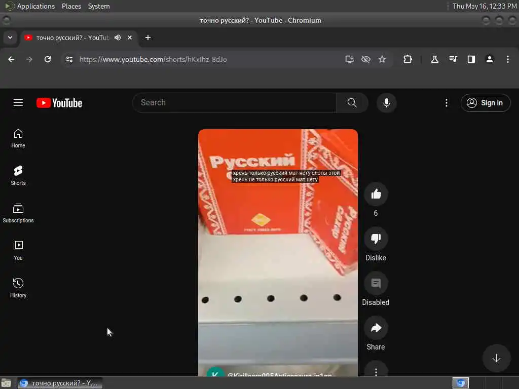Open the Places menu
Screen dimensions: 519x389
[x=71, y=6]
